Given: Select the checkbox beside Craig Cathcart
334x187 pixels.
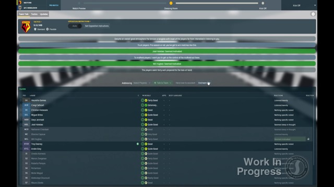Looking at the screenshot, I should [x=21, y=105].
